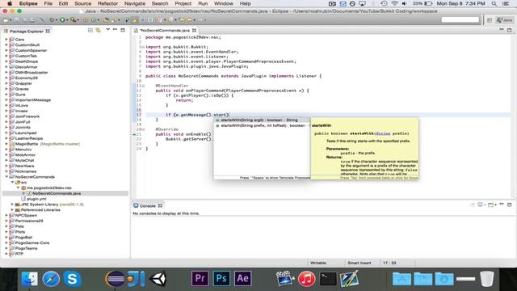Expand the Cars project

click(6, 40)
